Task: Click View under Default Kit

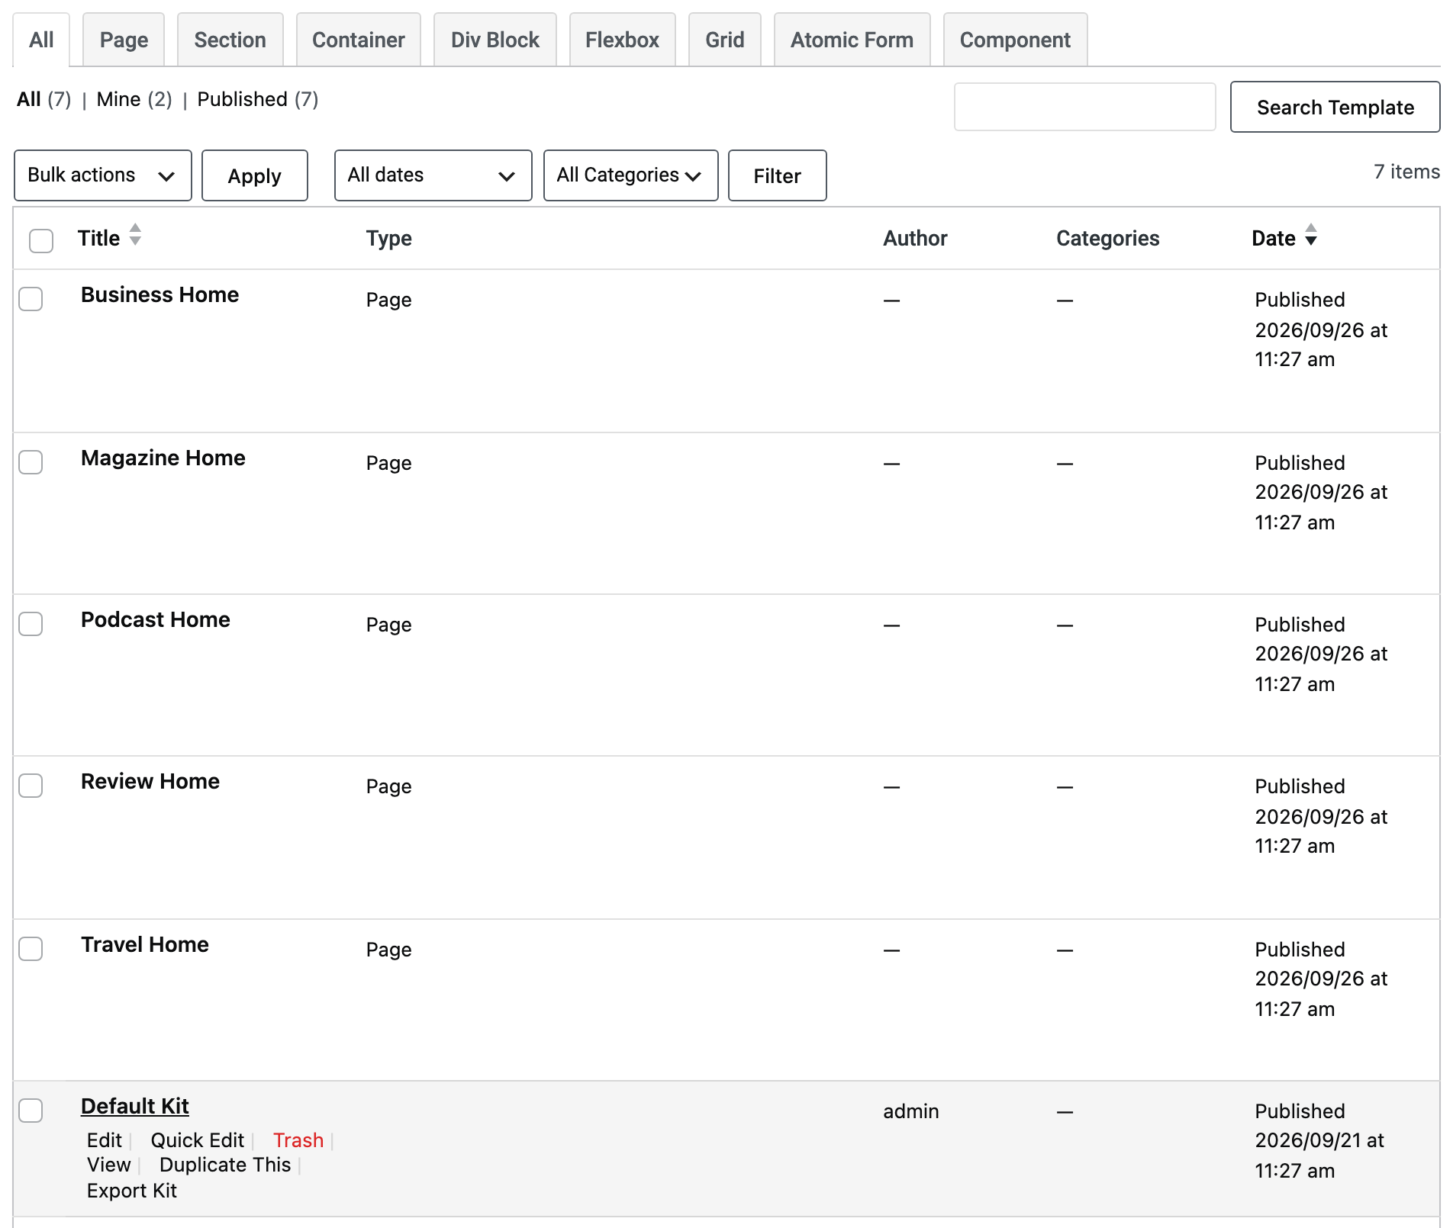Action: click(x=109, y=1165)
